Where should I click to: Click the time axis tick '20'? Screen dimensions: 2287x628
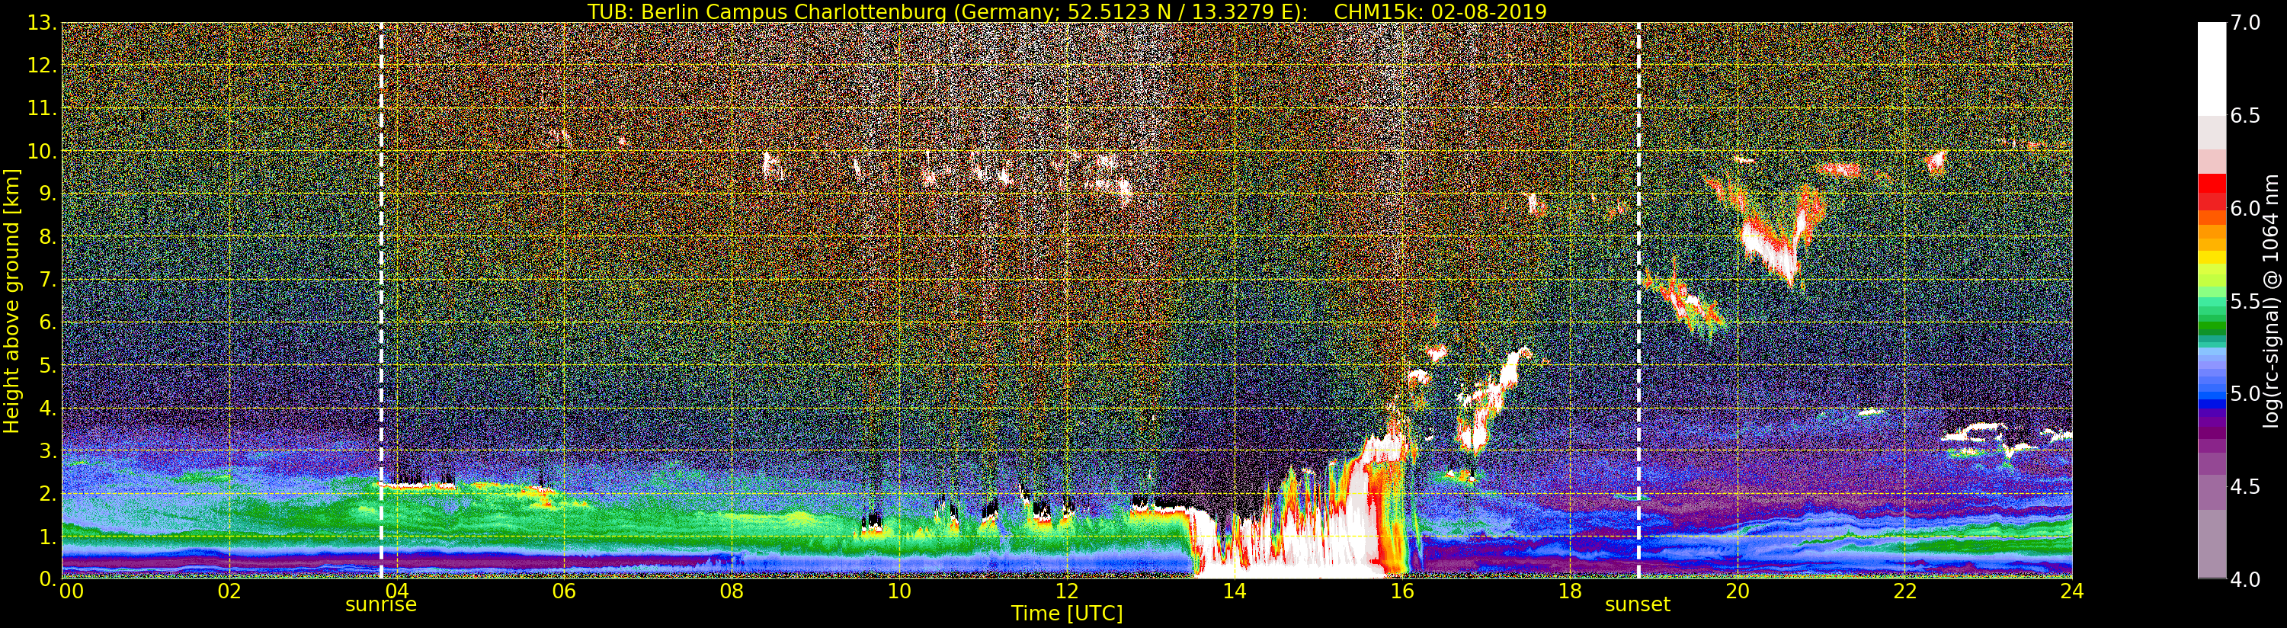(1738, 591)
